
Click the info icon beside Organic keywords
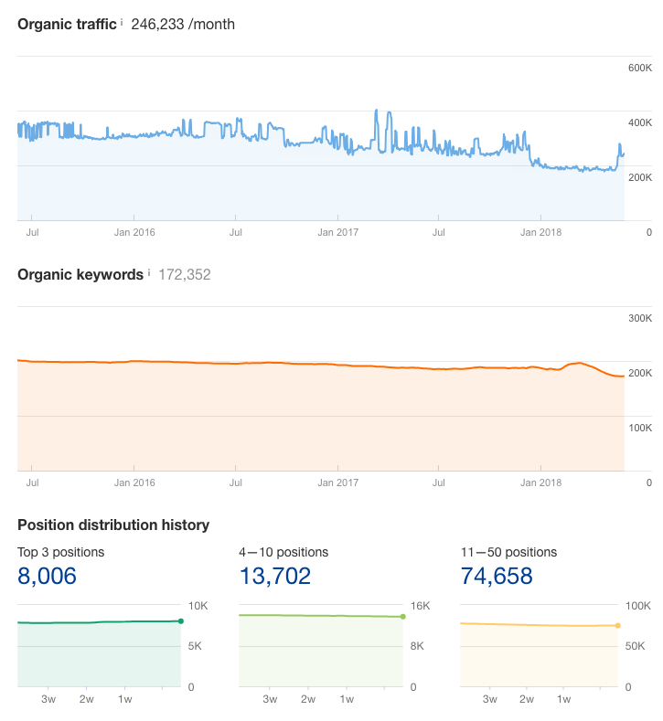point(149,272)
